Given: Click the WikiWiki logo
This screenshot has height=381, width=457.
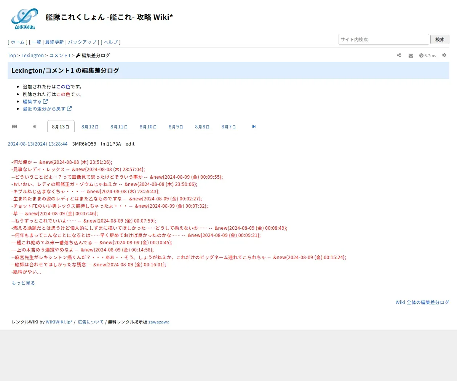Looking at the screenshot, I should tap(24, 19).
